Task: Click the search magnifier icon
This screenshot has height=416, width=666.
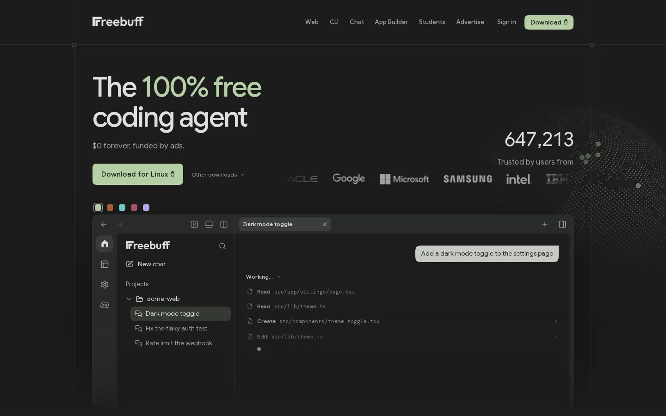Action: point(222,246)
